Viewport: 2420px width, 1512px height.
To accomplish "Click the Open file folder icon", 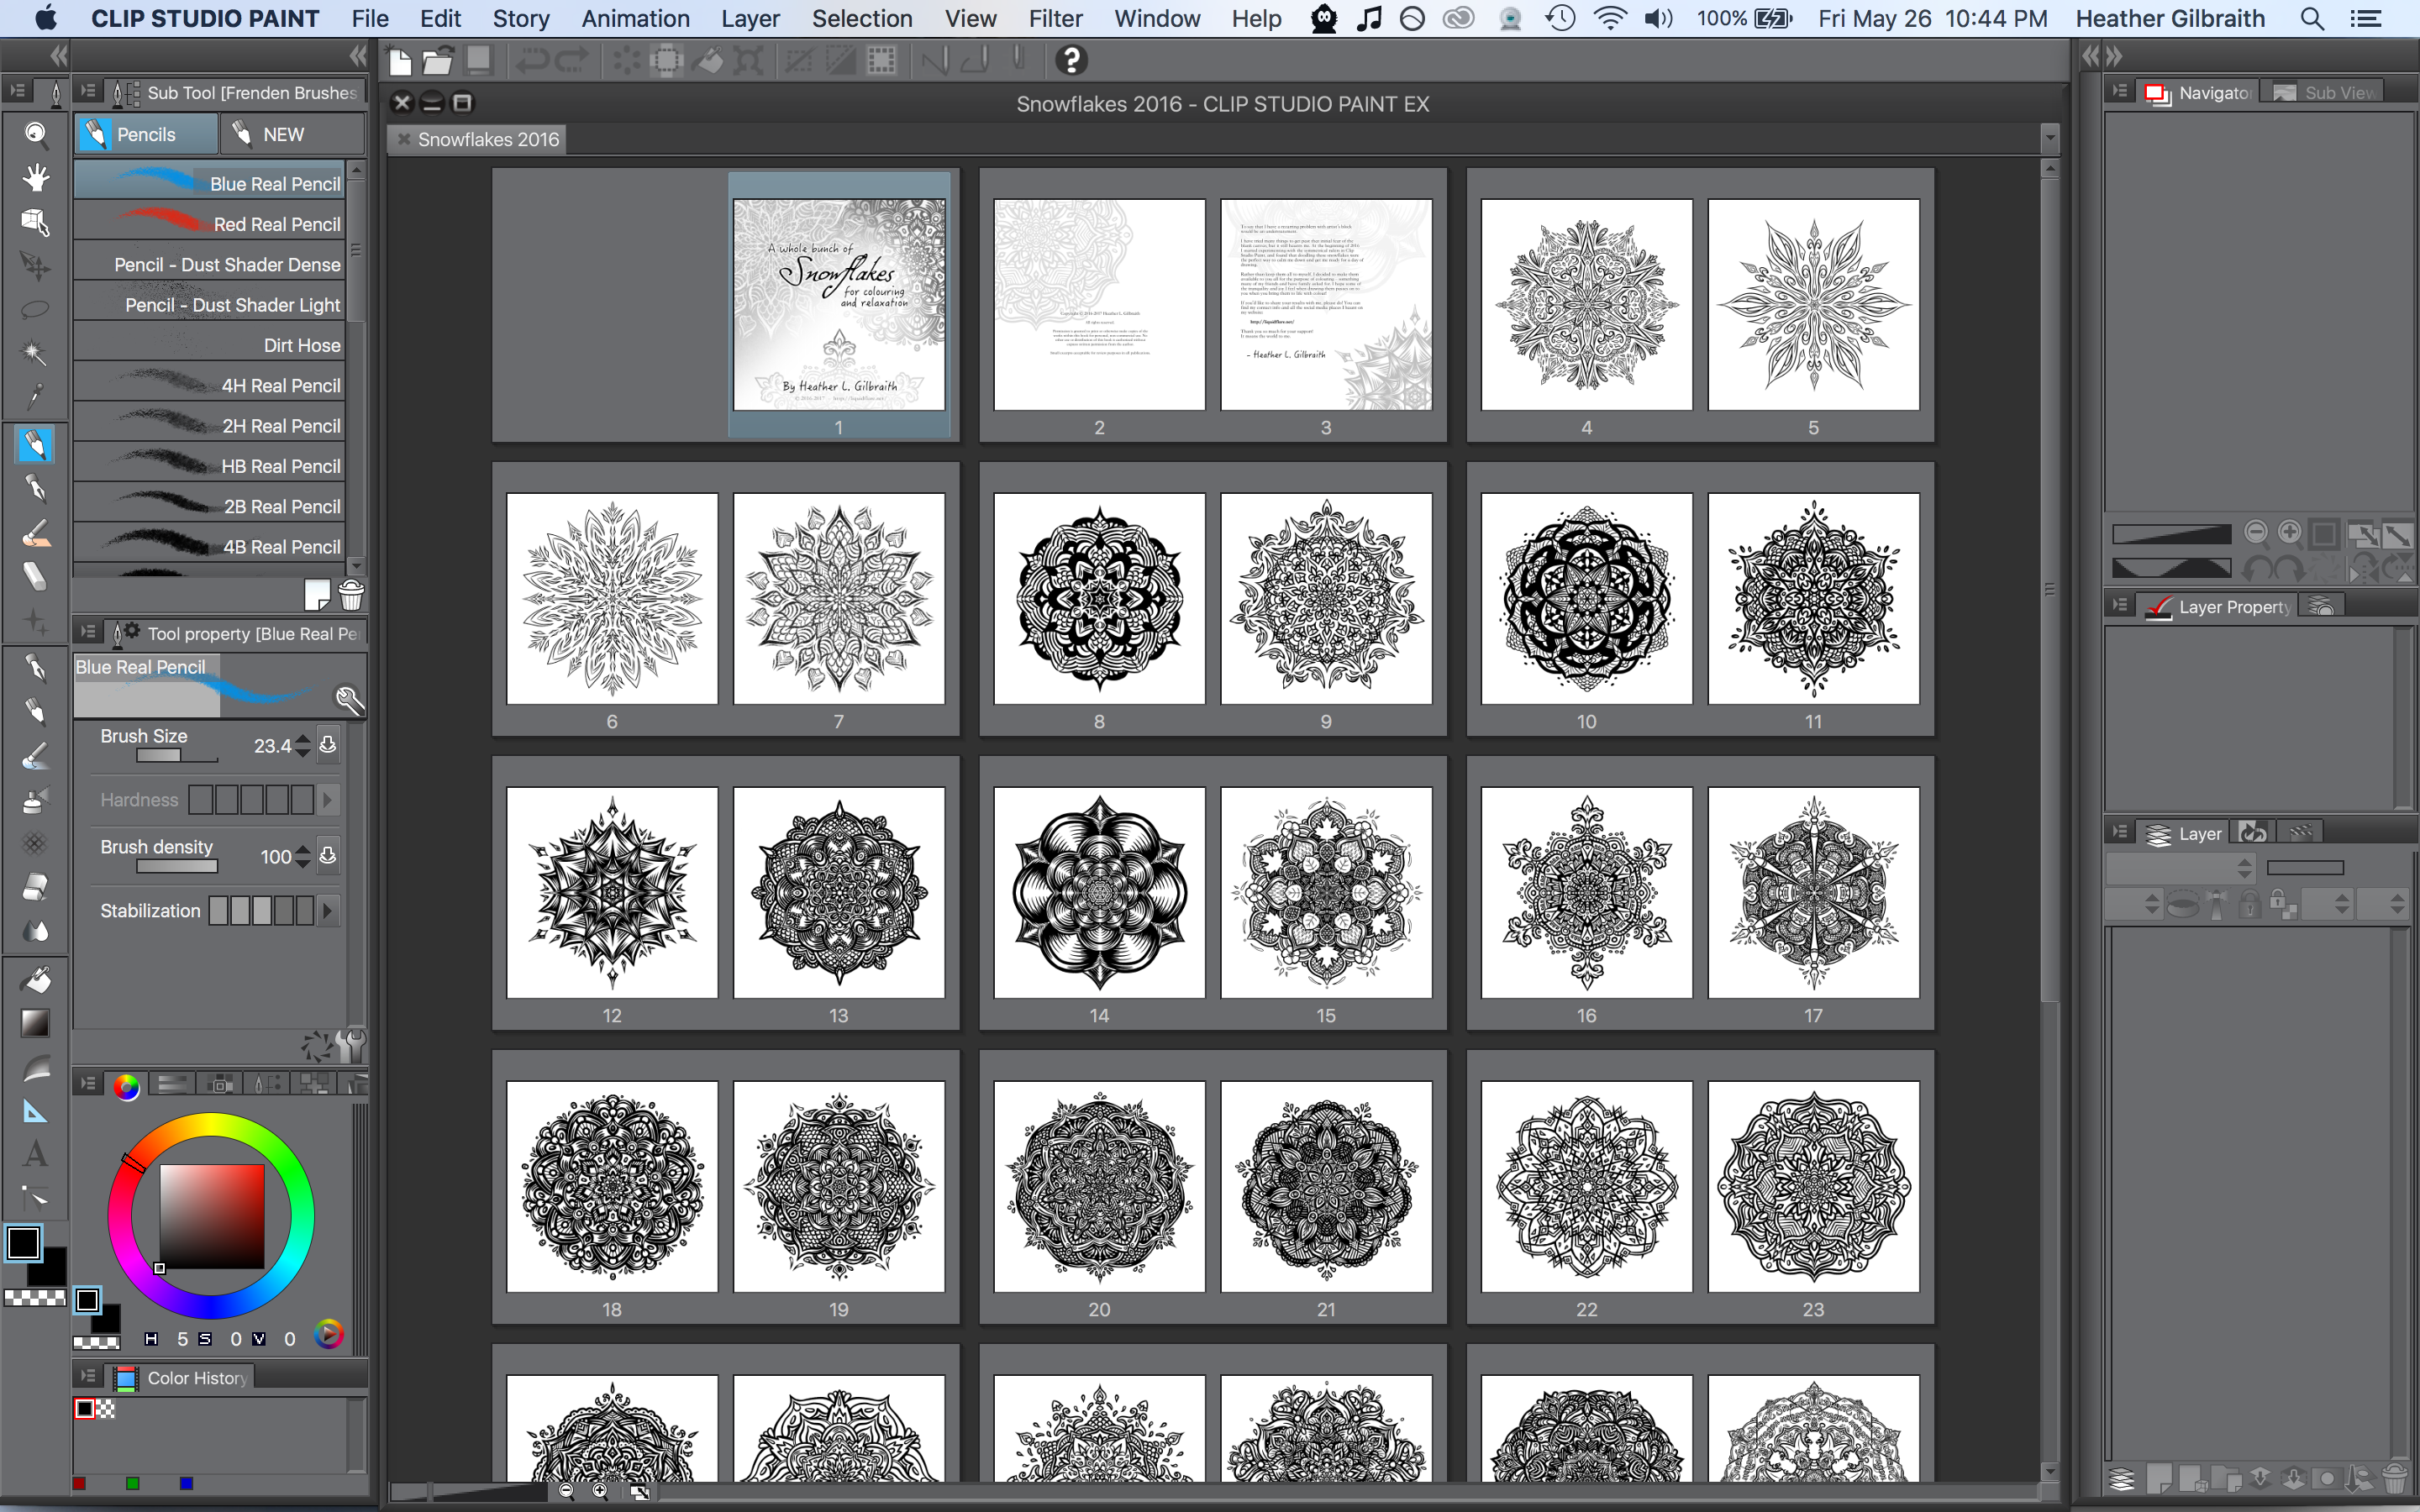I will [x=437, y=61].
